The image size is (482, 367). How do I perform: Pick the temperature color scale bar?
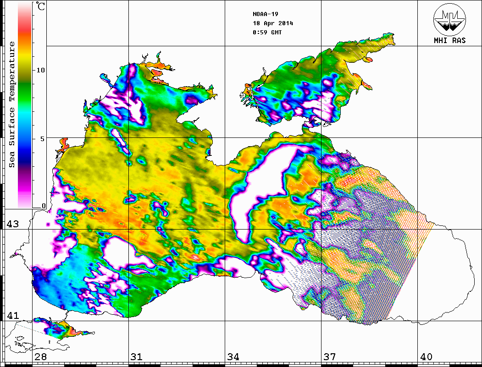25,105
